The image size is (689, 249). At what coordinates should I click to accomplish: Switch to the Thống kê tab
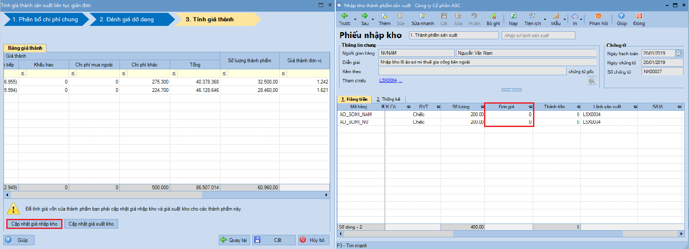(388, 99)
